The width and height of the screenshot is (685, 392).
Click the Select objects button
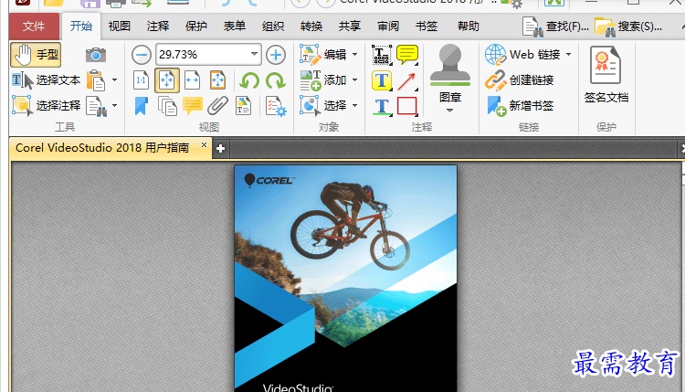click(323, 105)
